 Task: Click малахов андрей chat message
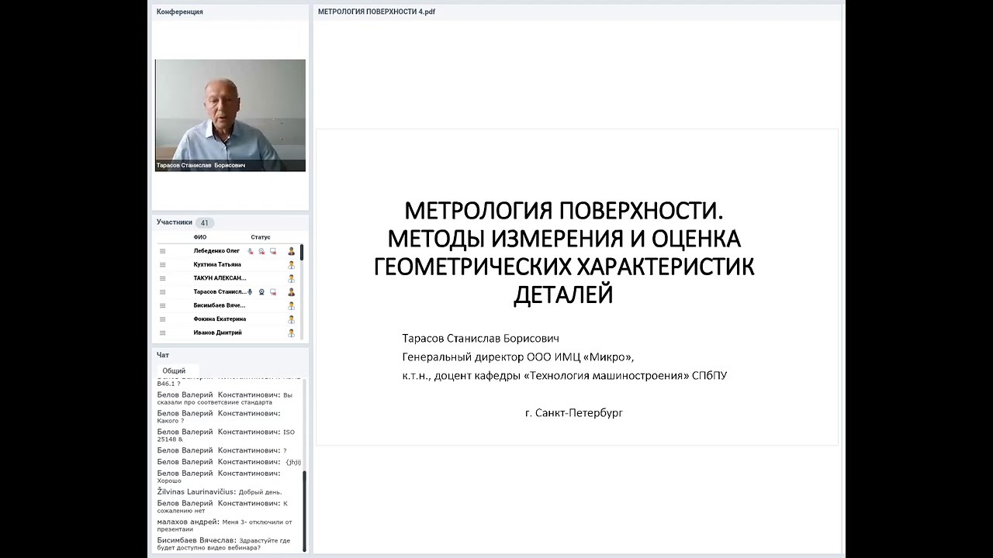[x=225, y=525]
